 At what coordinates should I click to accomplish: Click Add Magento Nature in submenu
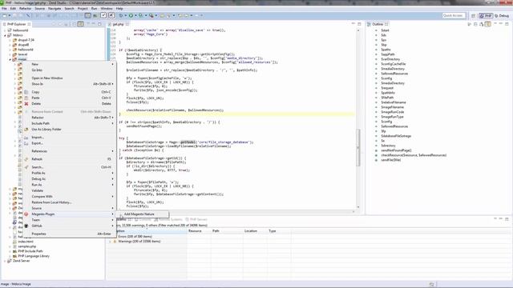point(139,214)
